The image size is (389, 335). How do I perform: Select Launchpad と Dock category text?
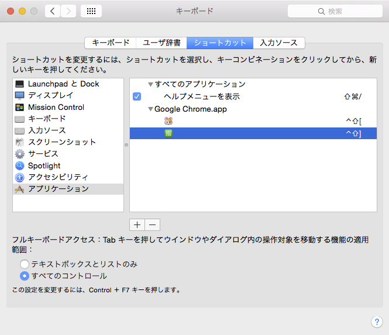pyautogui.click(x=64, y=84)
